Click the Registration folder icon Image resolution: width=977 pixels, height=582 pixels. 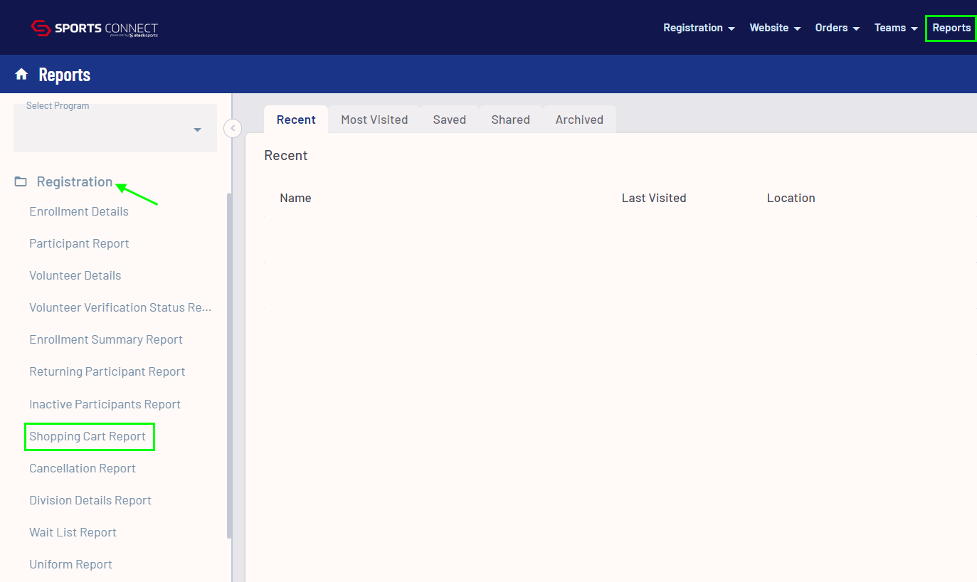point(21,182)
